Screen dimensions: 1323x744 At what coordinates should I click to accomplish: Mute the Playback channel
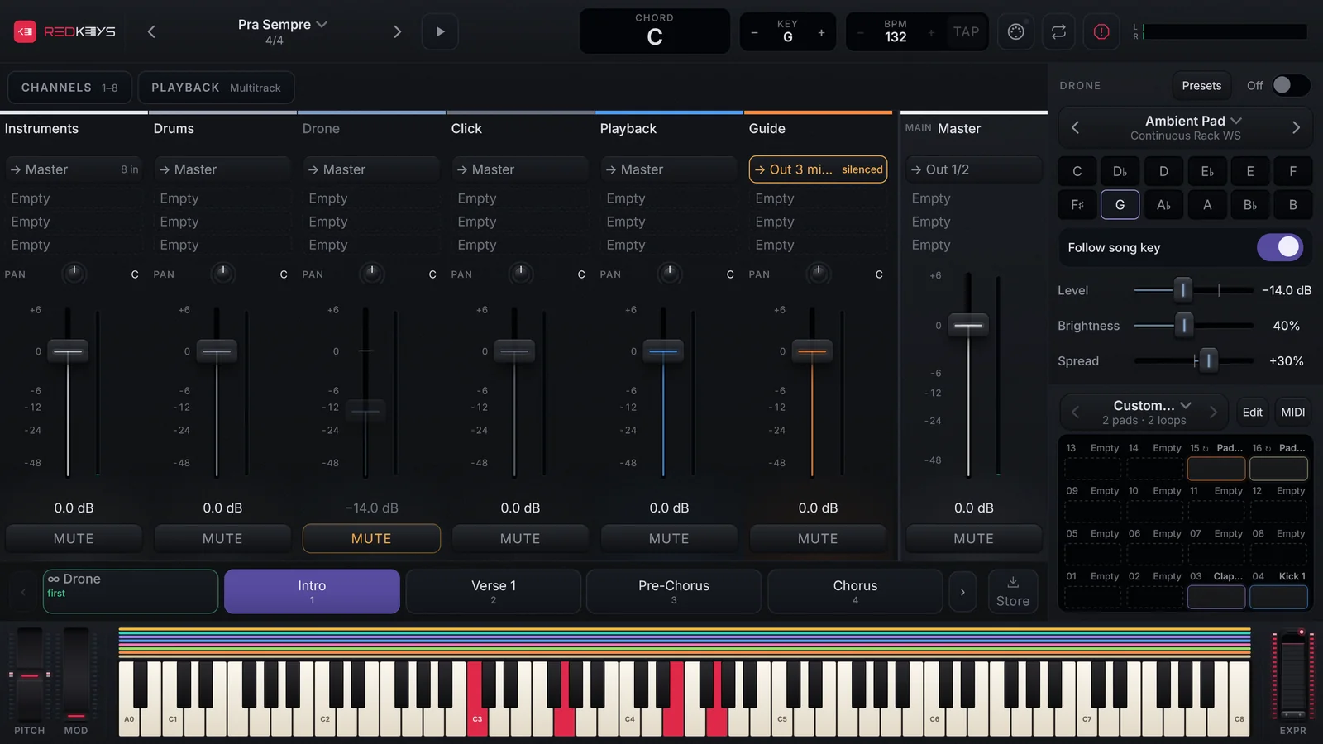pos(669,538)
